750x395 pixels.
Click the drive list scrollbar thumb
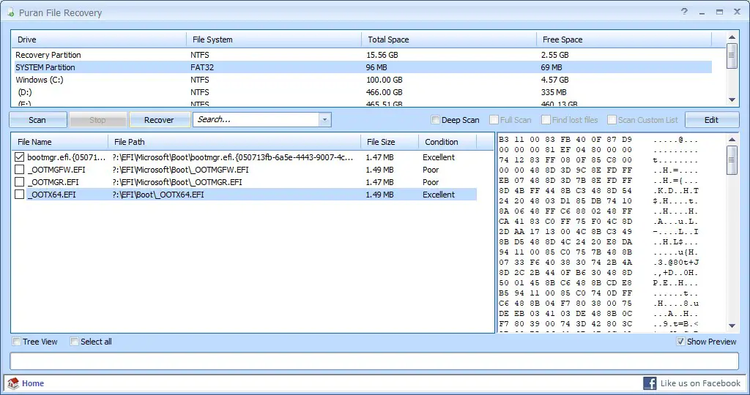coord(732,56)
